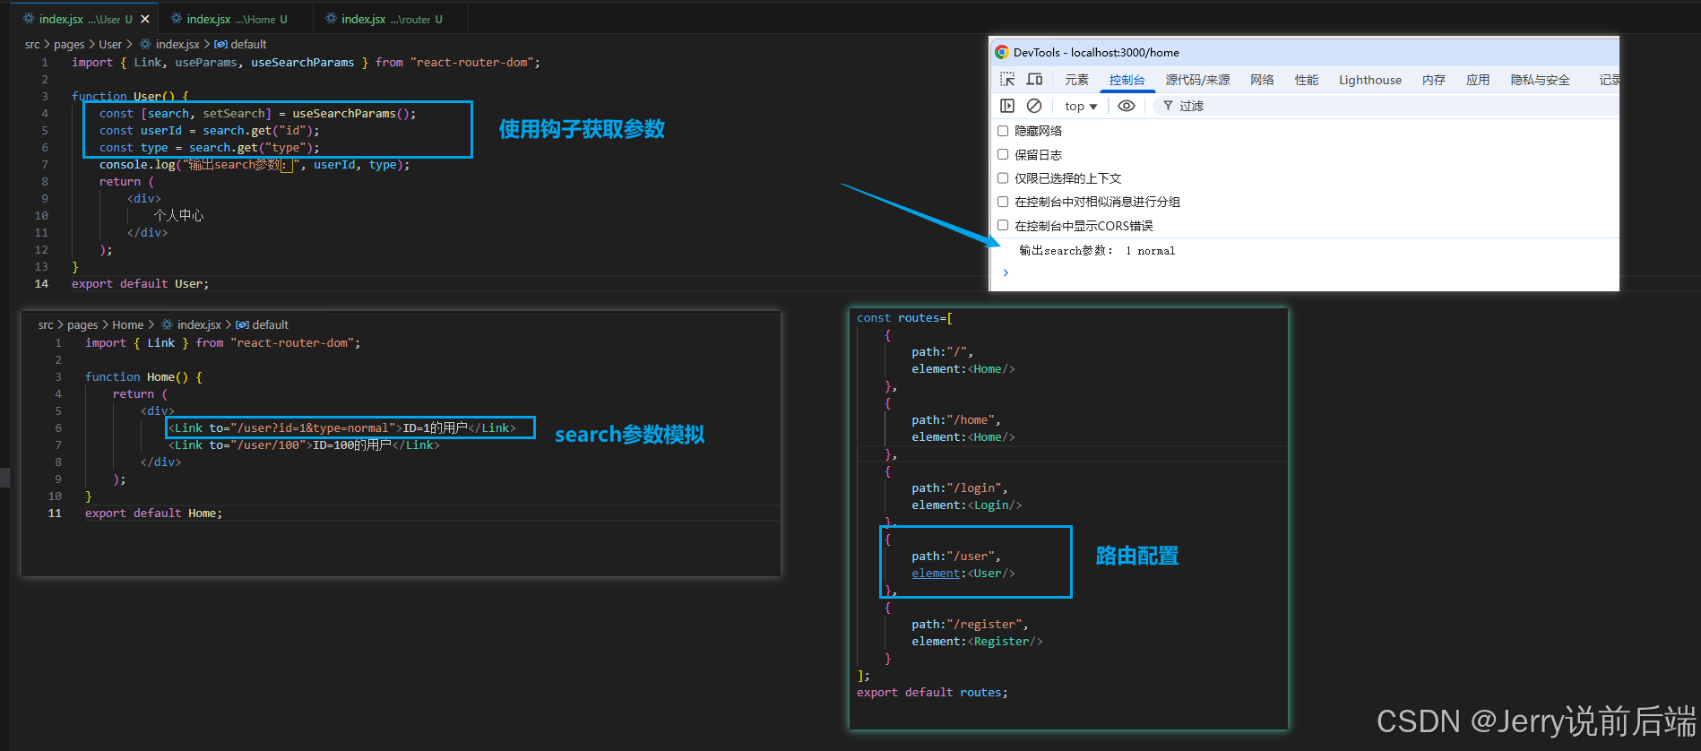The image size is (1701, 751).
Task: Open 'User' folder breadcrumb
Action: coord(110,44)
